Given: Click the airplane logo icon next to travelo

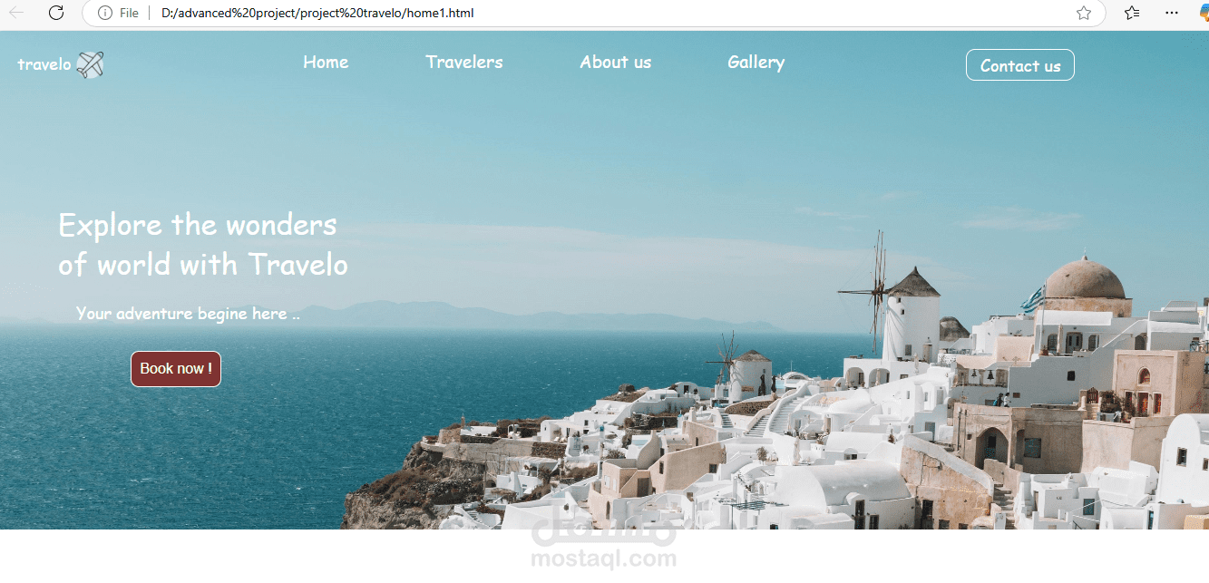Looking at the screenshot, I should [90, 64].
